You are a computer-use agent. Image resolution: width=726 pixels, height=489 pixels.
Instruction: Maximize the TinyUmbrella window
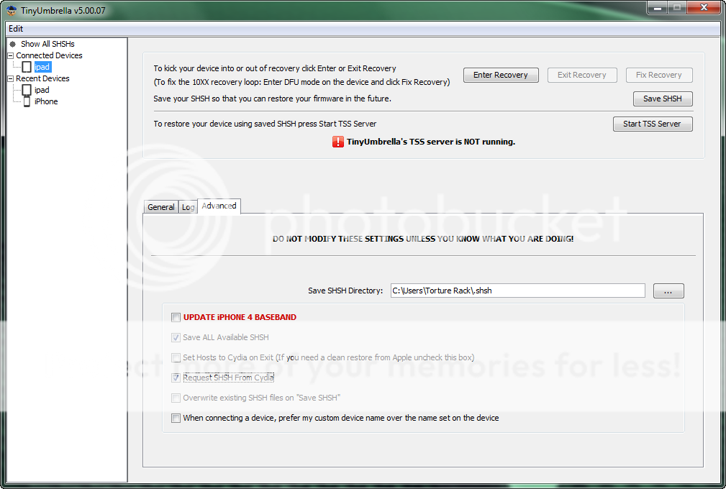(677, 7)
